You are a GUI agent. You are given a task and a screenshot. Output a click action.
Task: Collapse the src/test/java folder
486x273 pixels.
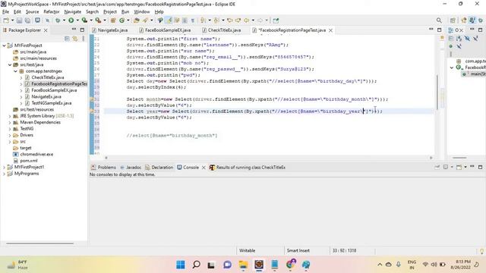tap(10, 64)
